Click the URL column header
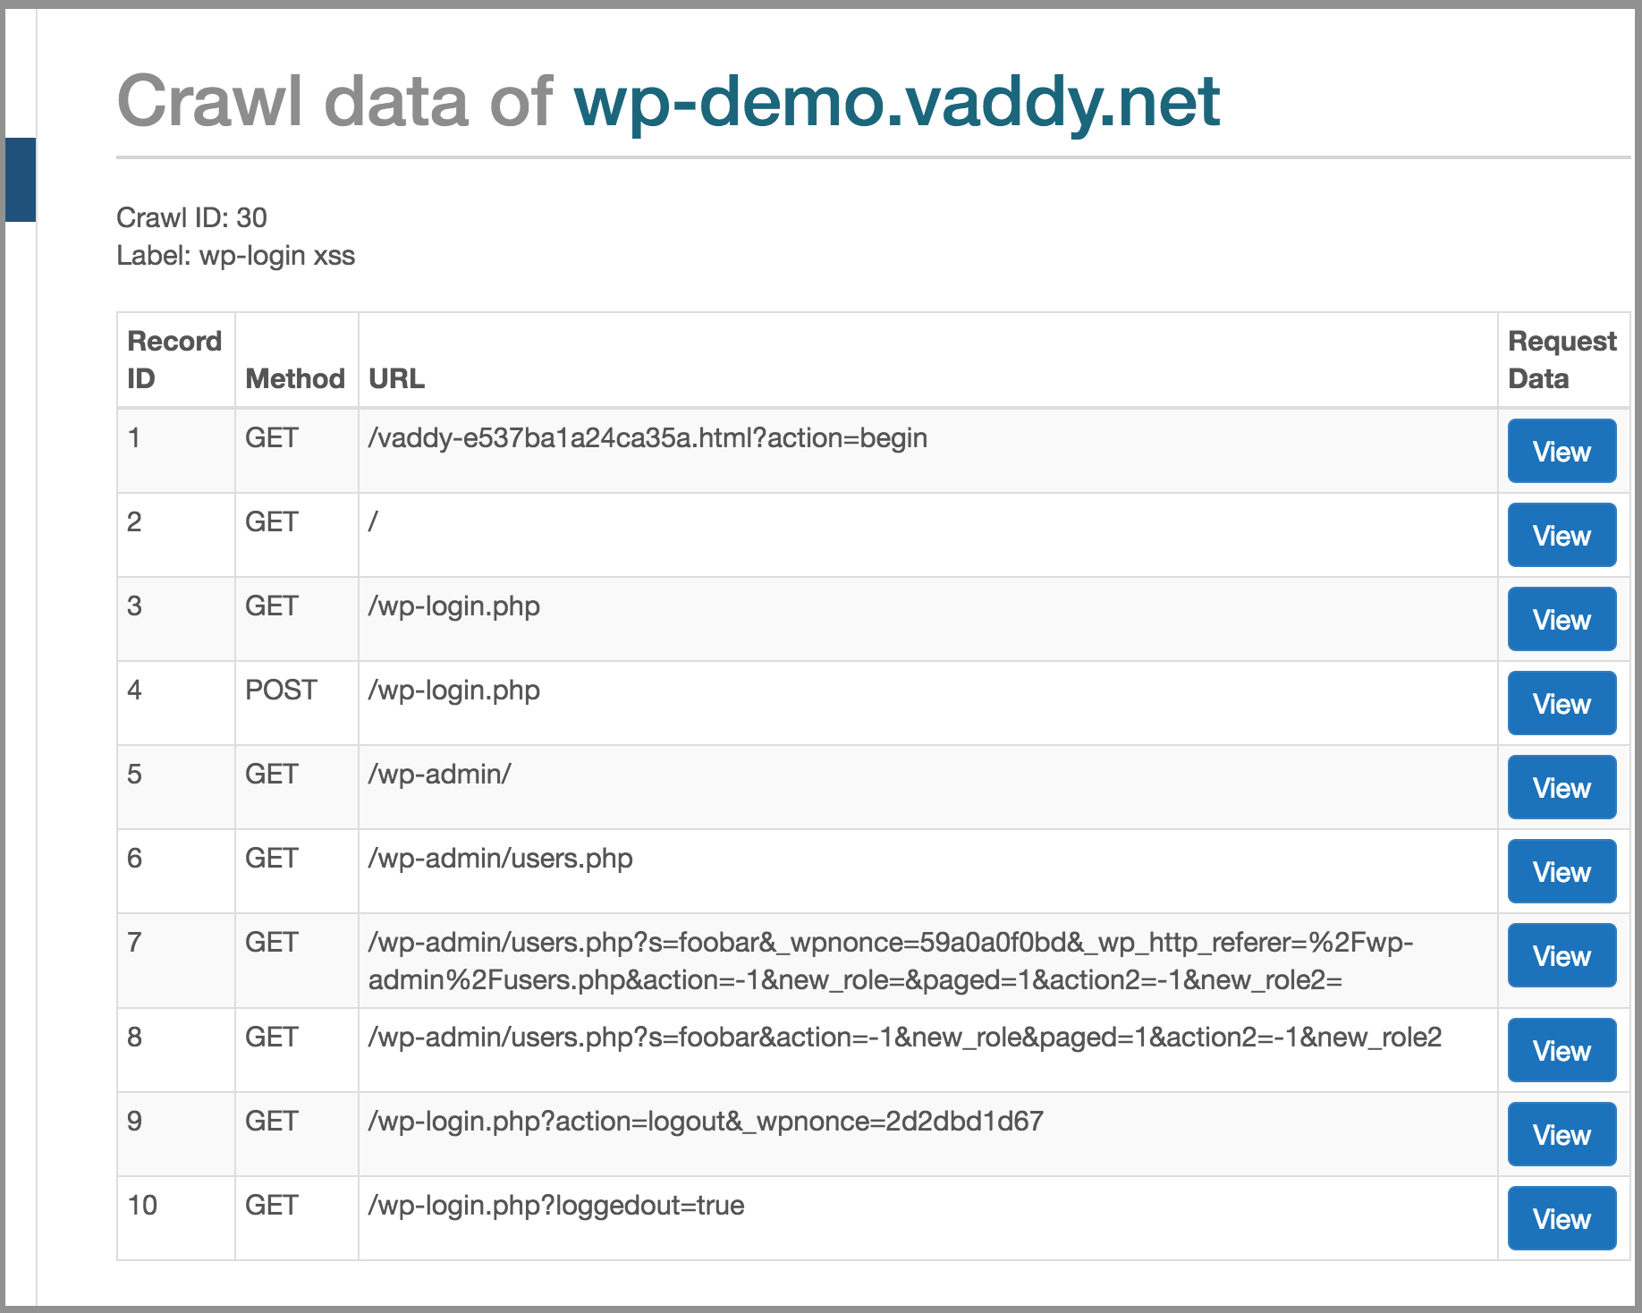 coord(396,378)
